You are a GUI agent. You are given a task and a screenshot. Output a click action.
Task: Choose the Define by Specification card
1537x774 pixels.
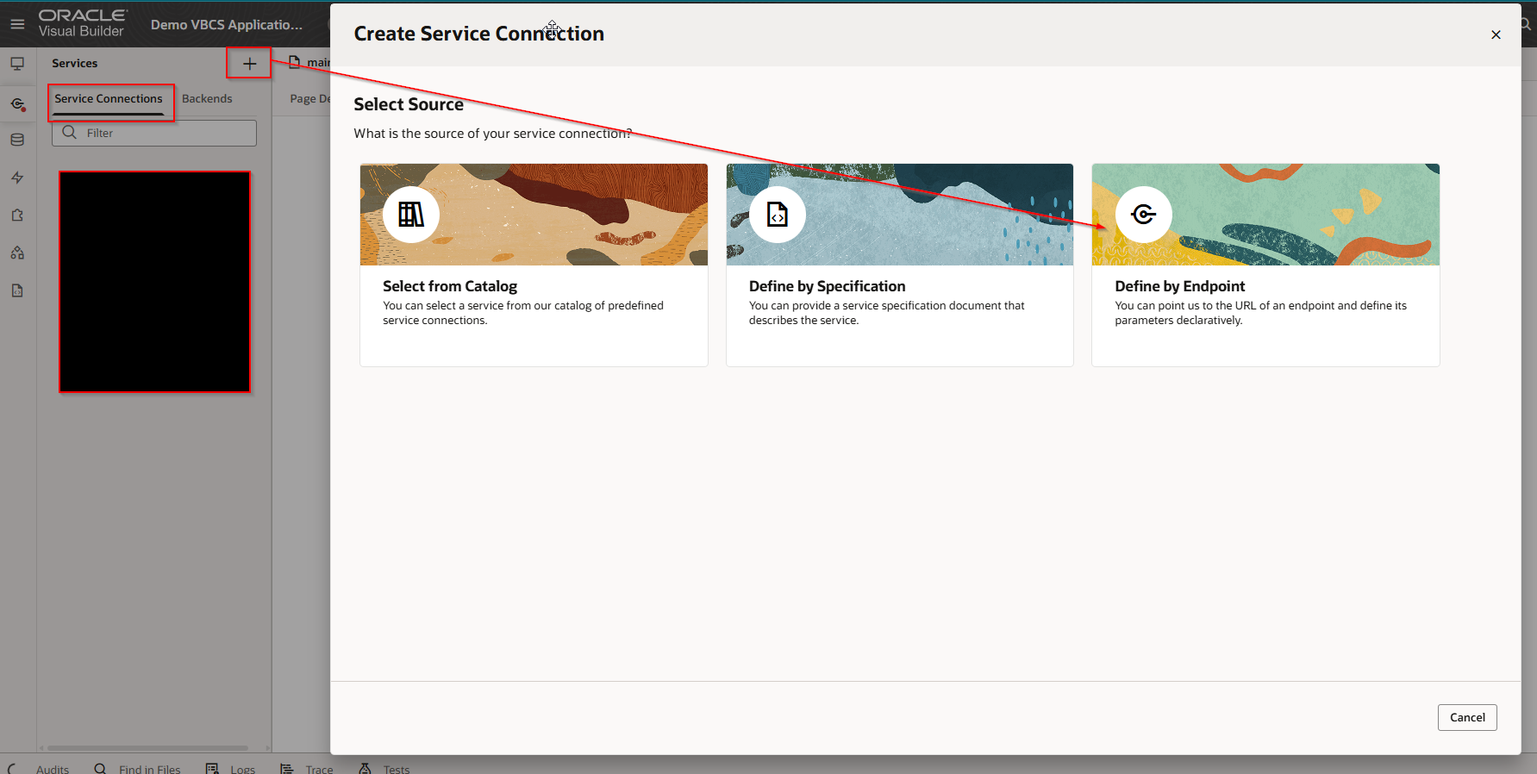[x=899, y=265]
